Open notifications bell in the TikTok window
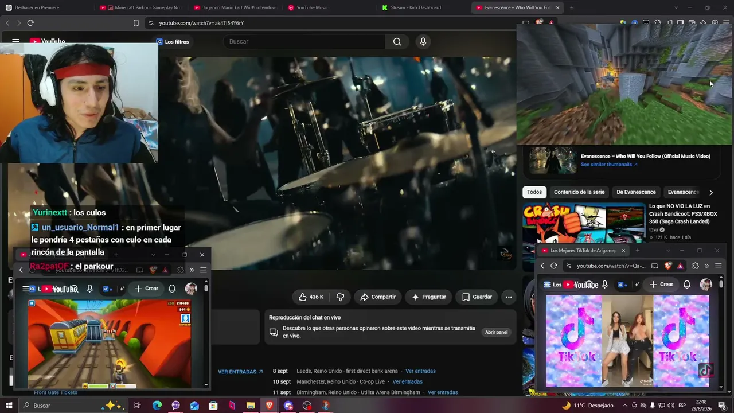 tap(687, 285)
